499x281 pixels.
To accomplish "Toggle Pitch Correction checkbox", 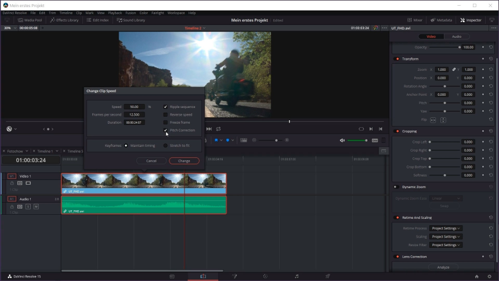I will tap(165, 130).
